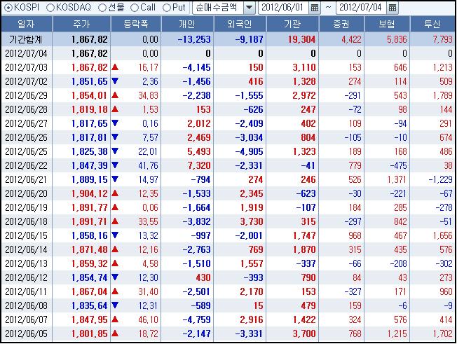The image size is (457, 344).
Task: Select the 2012/06/05 date cell
Action: tap(26, 333)
